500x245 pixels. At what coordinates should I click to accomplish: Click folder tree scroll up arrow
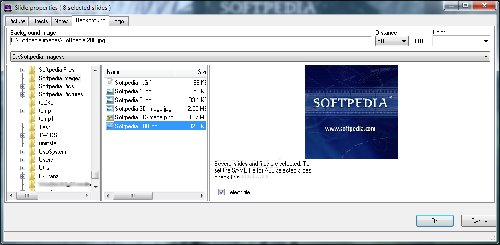tap(96, 70)
